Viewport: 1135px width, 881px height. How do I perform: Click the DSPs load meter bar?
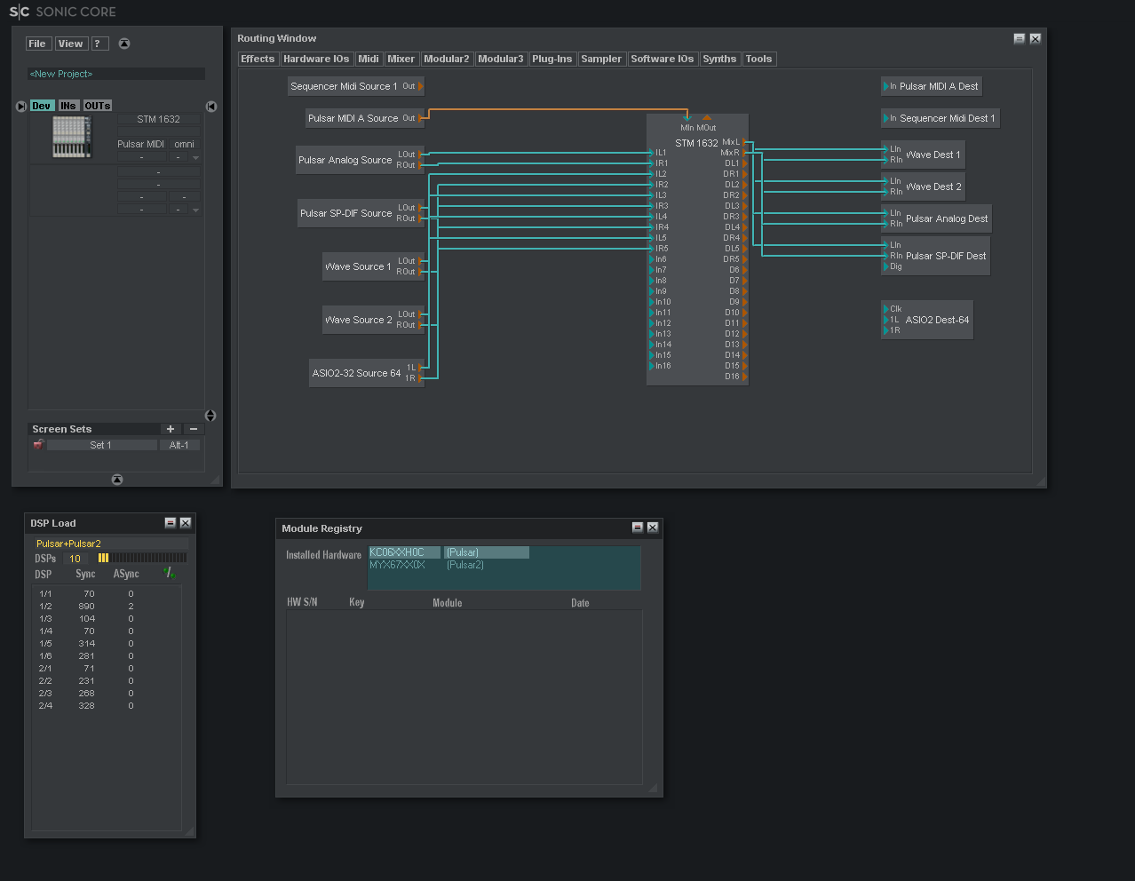pyautogui.click(x=142, y=559)
